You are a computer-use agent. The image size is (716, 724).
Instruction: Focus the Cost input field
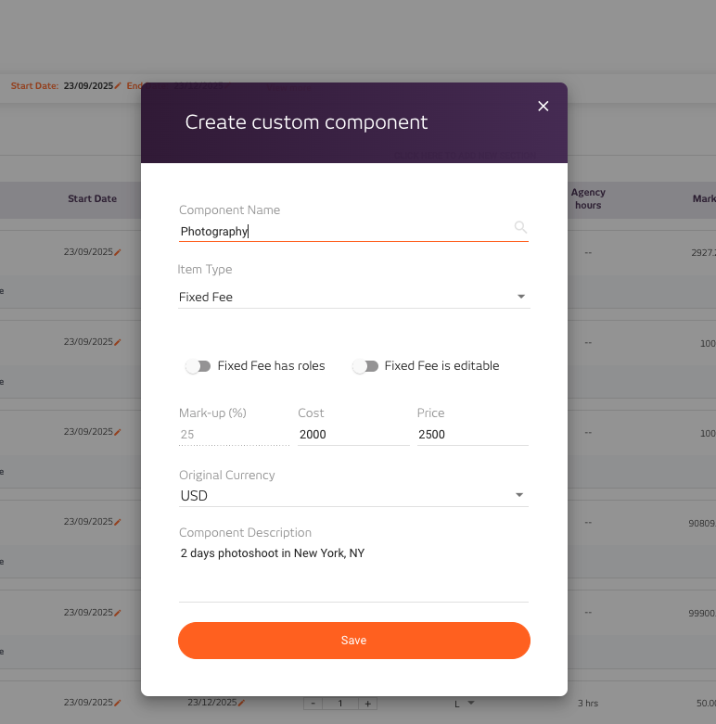[x=352, y=434]
